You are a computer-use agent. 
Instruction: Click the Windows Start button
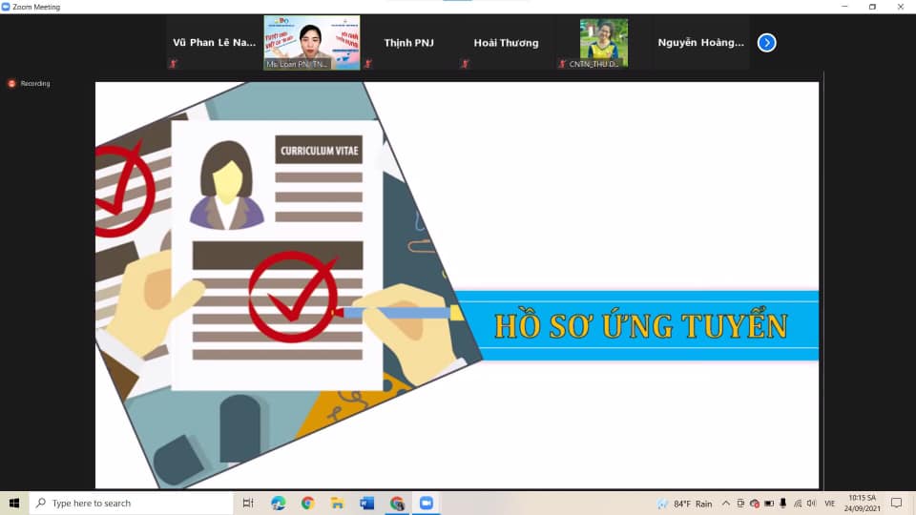[x=14, y=503]
